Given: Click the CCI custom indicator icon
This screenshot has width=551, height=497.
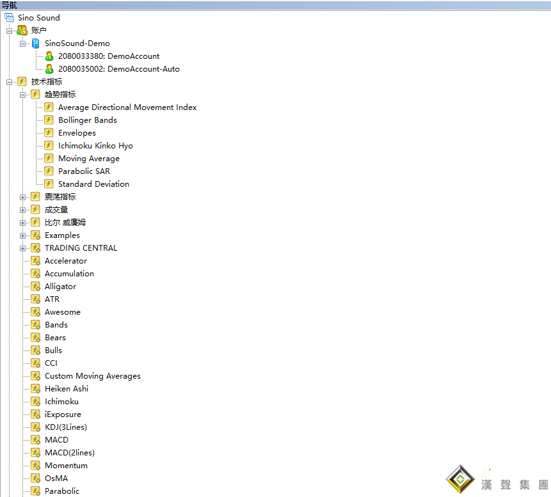Looking at the screenshot, I should coord(35,363).
